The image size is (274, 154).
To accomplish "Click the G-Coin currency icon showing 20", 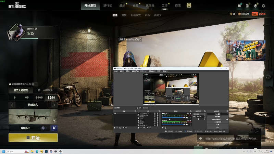I will 231,14.
